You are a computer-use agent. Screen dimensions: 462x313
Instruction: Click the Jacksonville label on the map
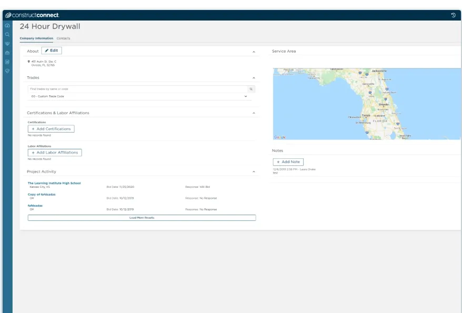pyautogui.click(x=379, y=71)
